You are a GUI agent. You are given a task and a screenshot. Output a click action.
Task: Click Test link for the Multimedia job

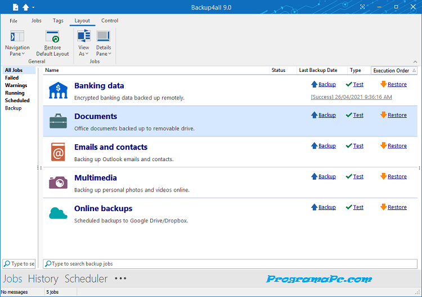click(x=358, y=176)
